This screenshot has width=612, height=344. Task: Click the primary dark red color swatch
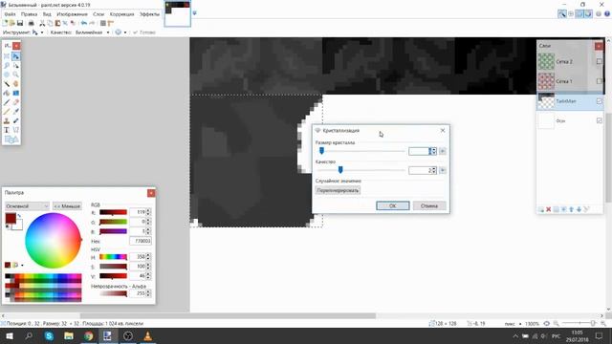[11, 218]
